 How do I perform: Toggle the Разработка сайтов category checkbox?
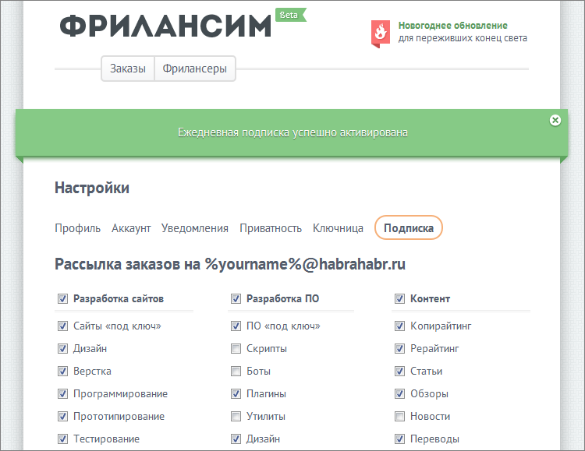(62, 298)
